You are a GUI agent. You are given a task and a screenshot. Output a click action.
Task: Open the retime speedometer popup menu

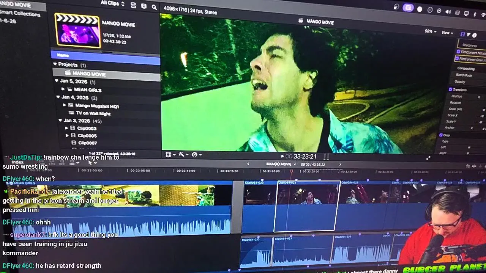point(197,154)
